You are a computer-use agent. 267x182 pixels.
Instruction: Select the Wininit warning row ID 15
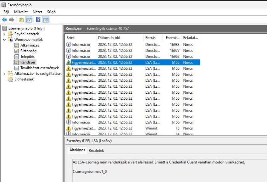coord(133,128)
